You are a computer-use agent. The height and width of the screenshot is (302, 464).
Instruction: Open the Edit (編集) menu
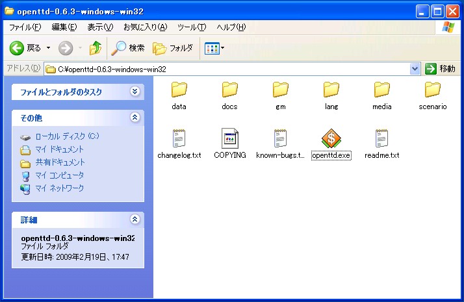64,27
